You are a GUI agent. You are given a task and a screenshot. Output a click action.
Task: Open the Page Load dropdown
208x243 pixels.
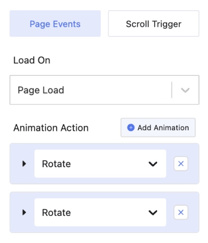(x=105, y=90)
